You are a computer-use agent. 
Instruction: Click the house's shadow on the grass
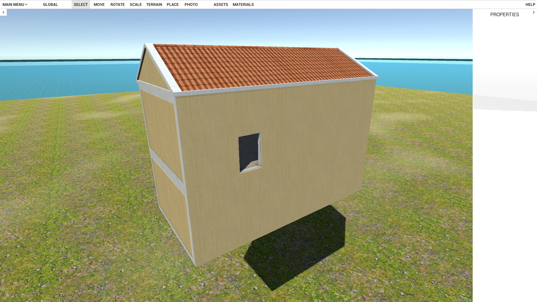point(294,252)
